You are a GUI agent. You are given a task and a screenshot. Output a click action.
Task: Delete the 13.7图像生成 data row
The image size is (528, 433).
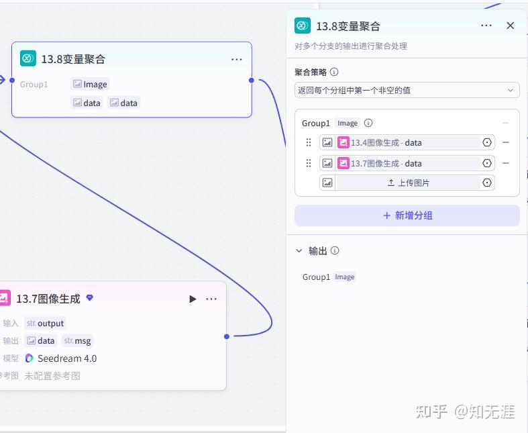point(505,163)
